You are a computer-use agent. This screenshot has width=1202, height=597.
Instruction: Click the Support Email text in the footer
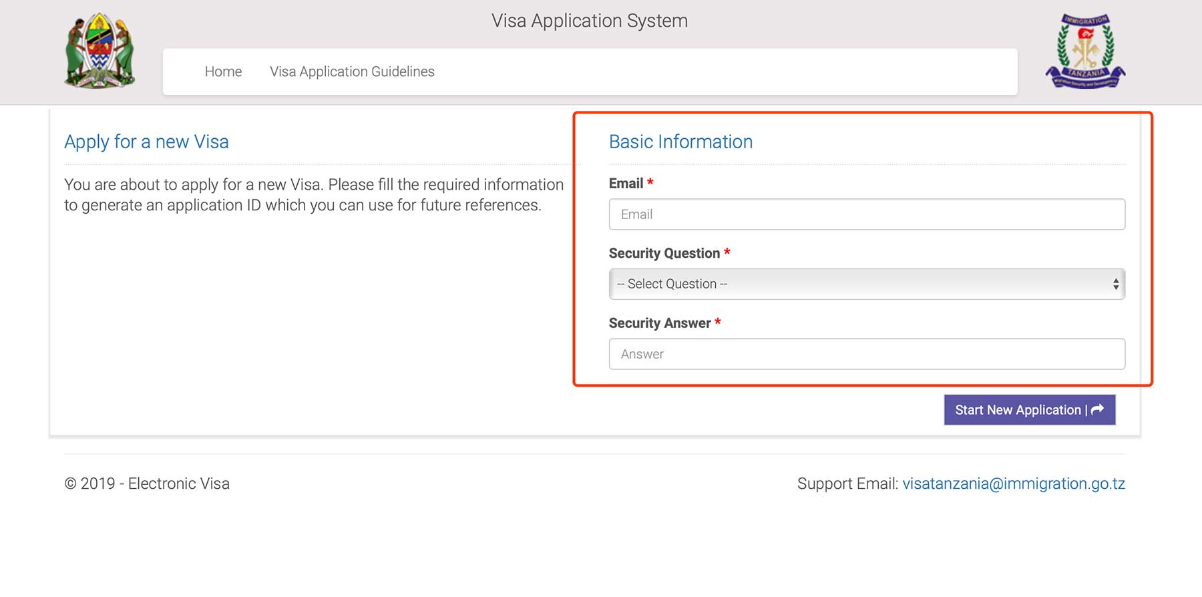(x=847, y=483)
